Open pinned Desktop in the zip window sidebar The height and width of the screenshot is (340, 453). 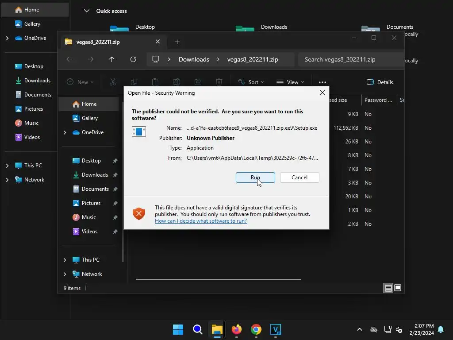point(91,161)
